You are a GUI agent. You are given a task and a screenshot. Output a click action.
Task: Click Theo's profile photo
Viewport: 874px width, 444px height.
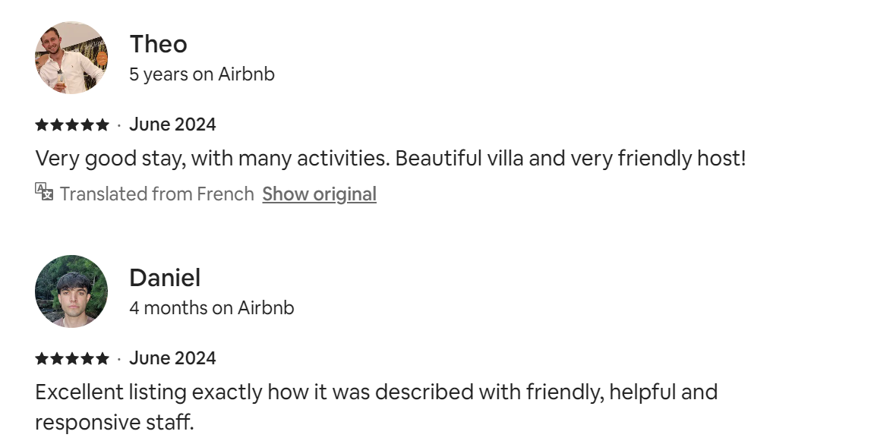(x=71, y=58)
